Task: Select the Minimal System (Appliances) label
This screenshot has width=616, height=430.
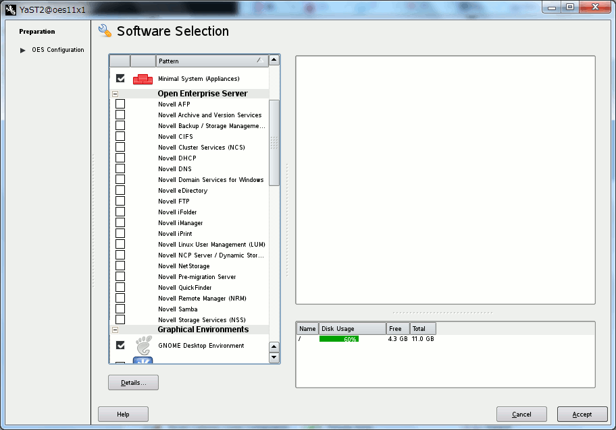Action: [199, 79]
